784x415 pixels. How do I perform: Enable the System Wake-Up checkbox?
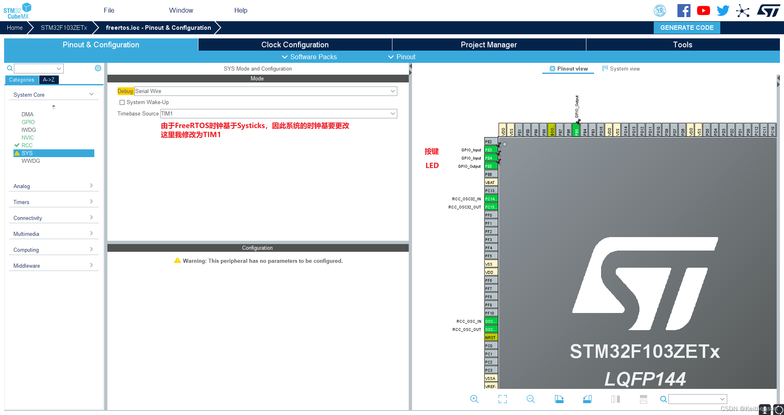122,102
